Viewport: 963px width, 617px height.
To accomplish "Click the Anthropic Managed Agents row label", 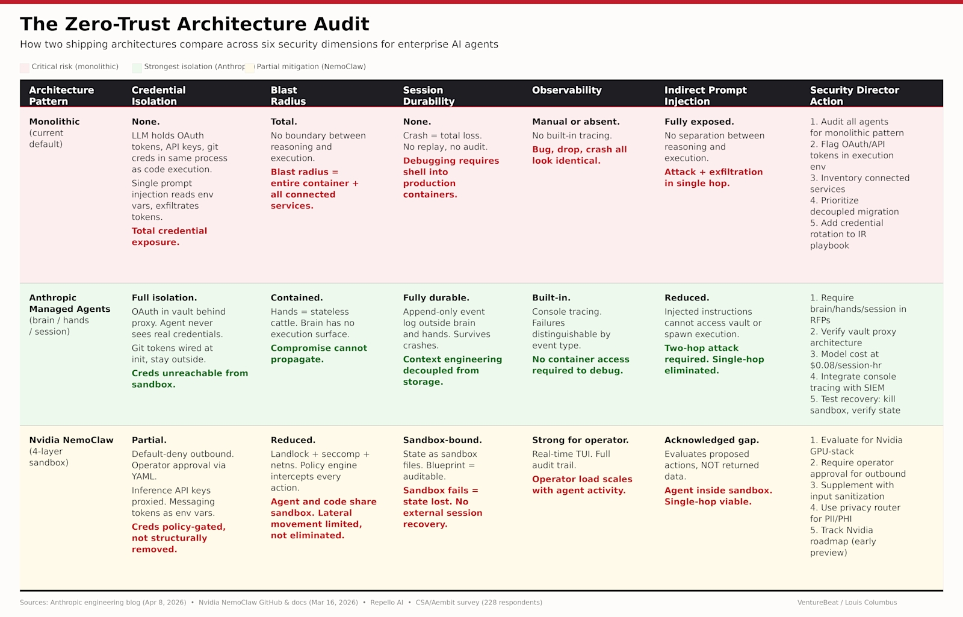I will [x=70, y=303].
